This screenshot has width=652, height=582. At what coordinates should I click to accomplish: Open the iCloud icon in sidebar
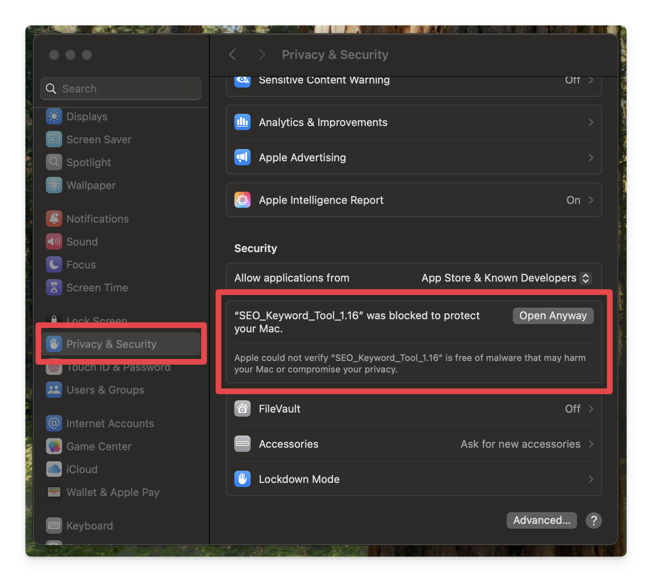(x=54, y=469)
